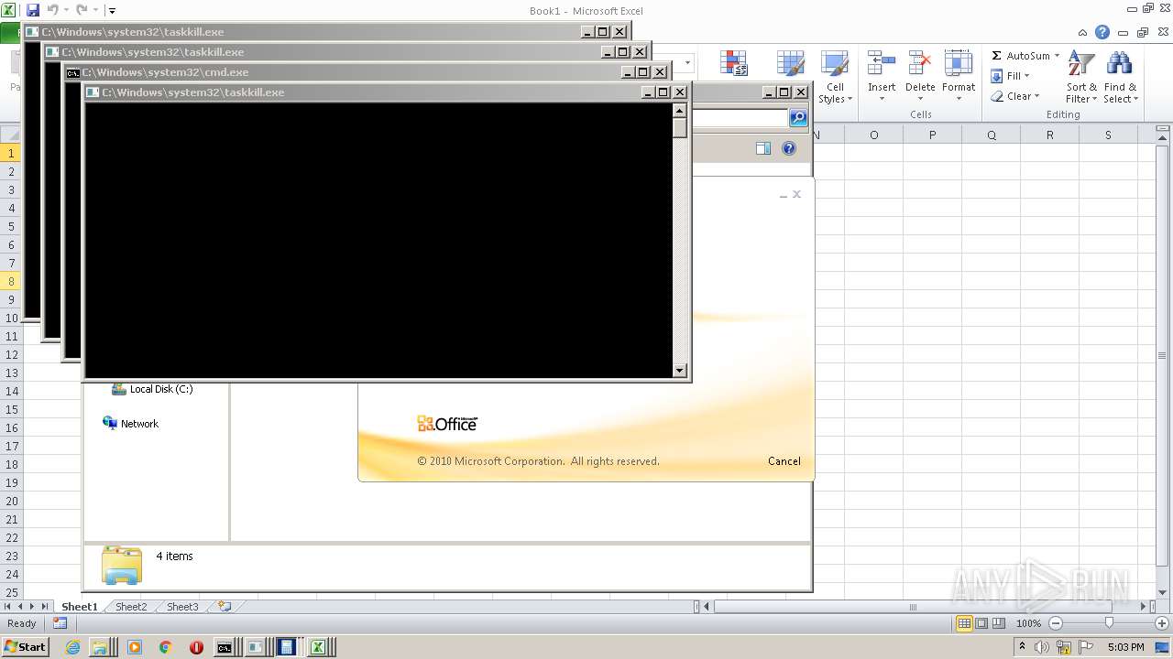Minimize the ribbon with the caret icon
1173x659 pixels.
(x=1083, y=33)
